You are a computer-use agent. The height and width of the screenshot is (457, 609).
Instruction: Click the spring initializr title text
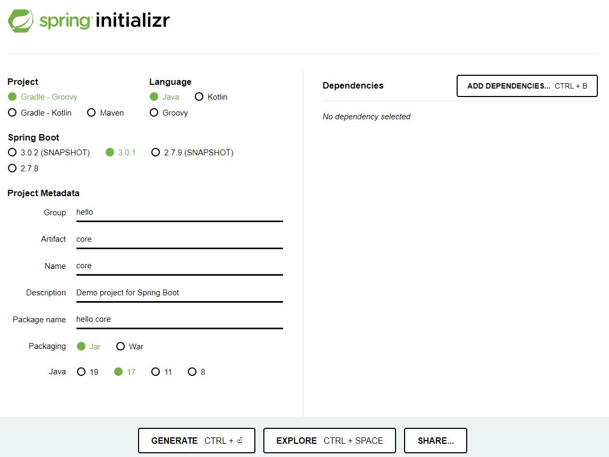coord(105,21)
